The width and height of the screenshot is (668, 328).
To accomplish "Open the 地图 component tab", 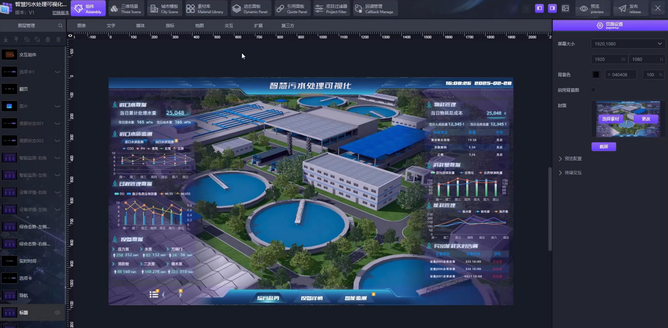I will click(199, 26).
